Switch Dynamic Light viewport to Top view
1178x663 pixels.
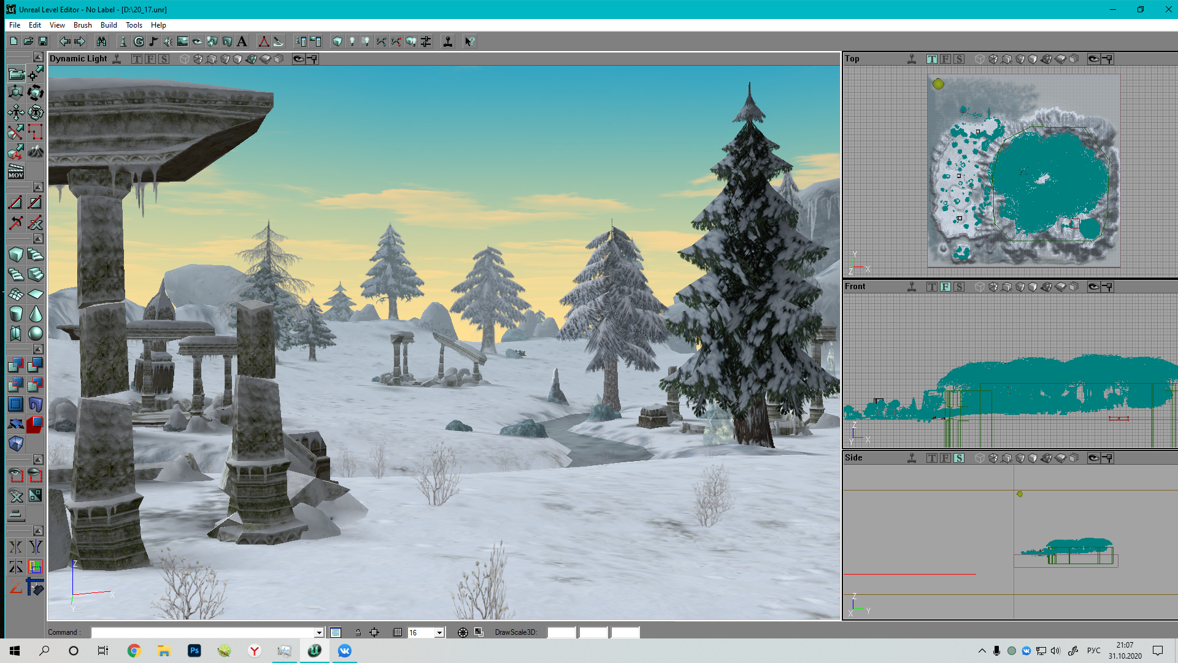pyautogui.click(x=136, y=59)
